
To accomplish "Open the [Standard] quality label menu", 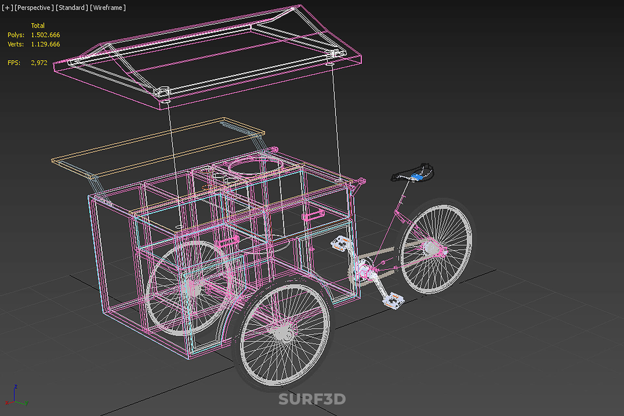I will point(72,7).
